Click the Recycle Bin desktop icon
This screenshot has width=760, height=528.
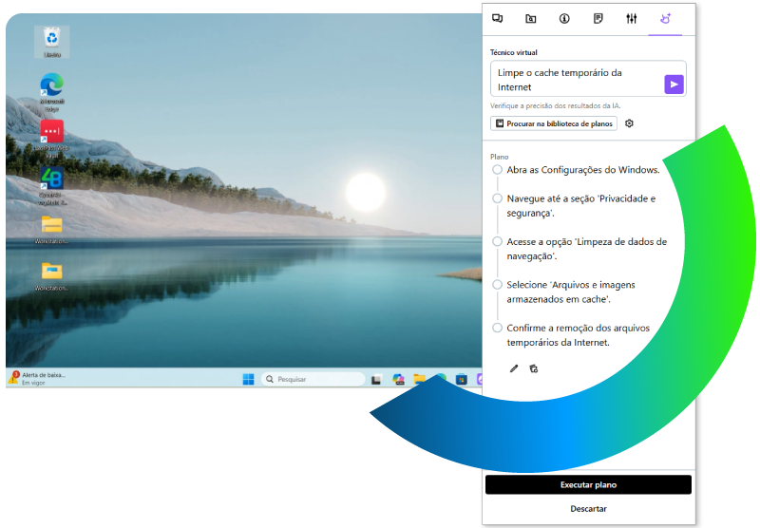51,41
